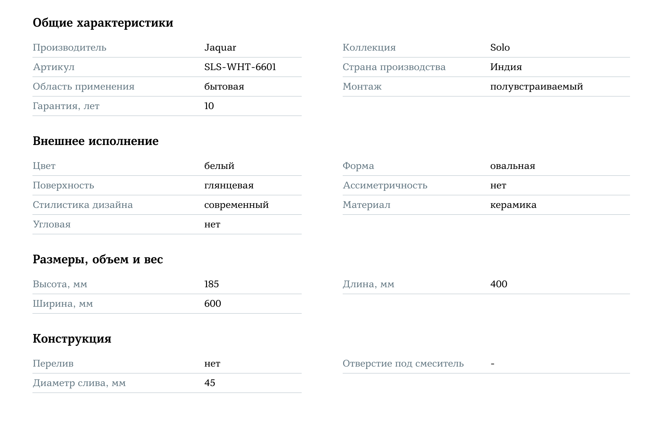The height and width of the screenshot is (423, 656).
Task: Click the "Стилистика дизайна" label
Action: [x=83, y=205]
